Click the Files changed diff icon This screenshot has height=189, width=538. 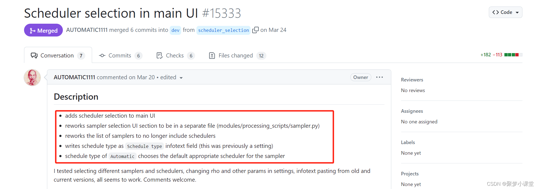[x=212, y=56]
